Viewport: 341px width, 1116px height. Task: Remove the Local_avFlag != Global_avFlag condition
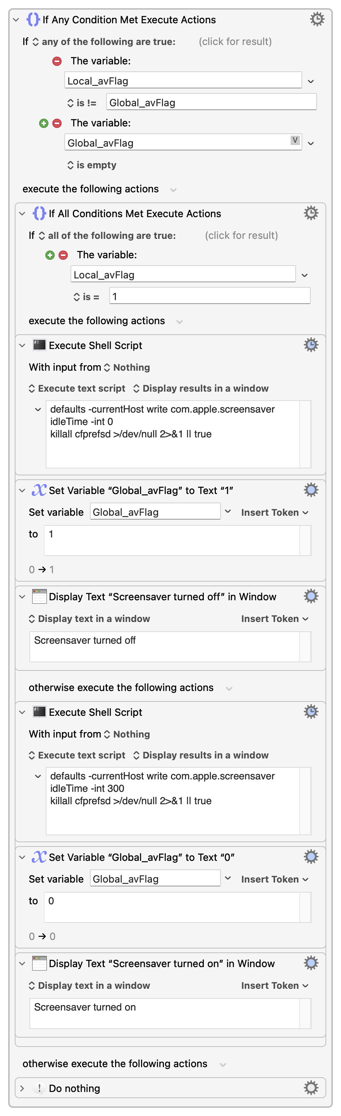tap(57, 61)
